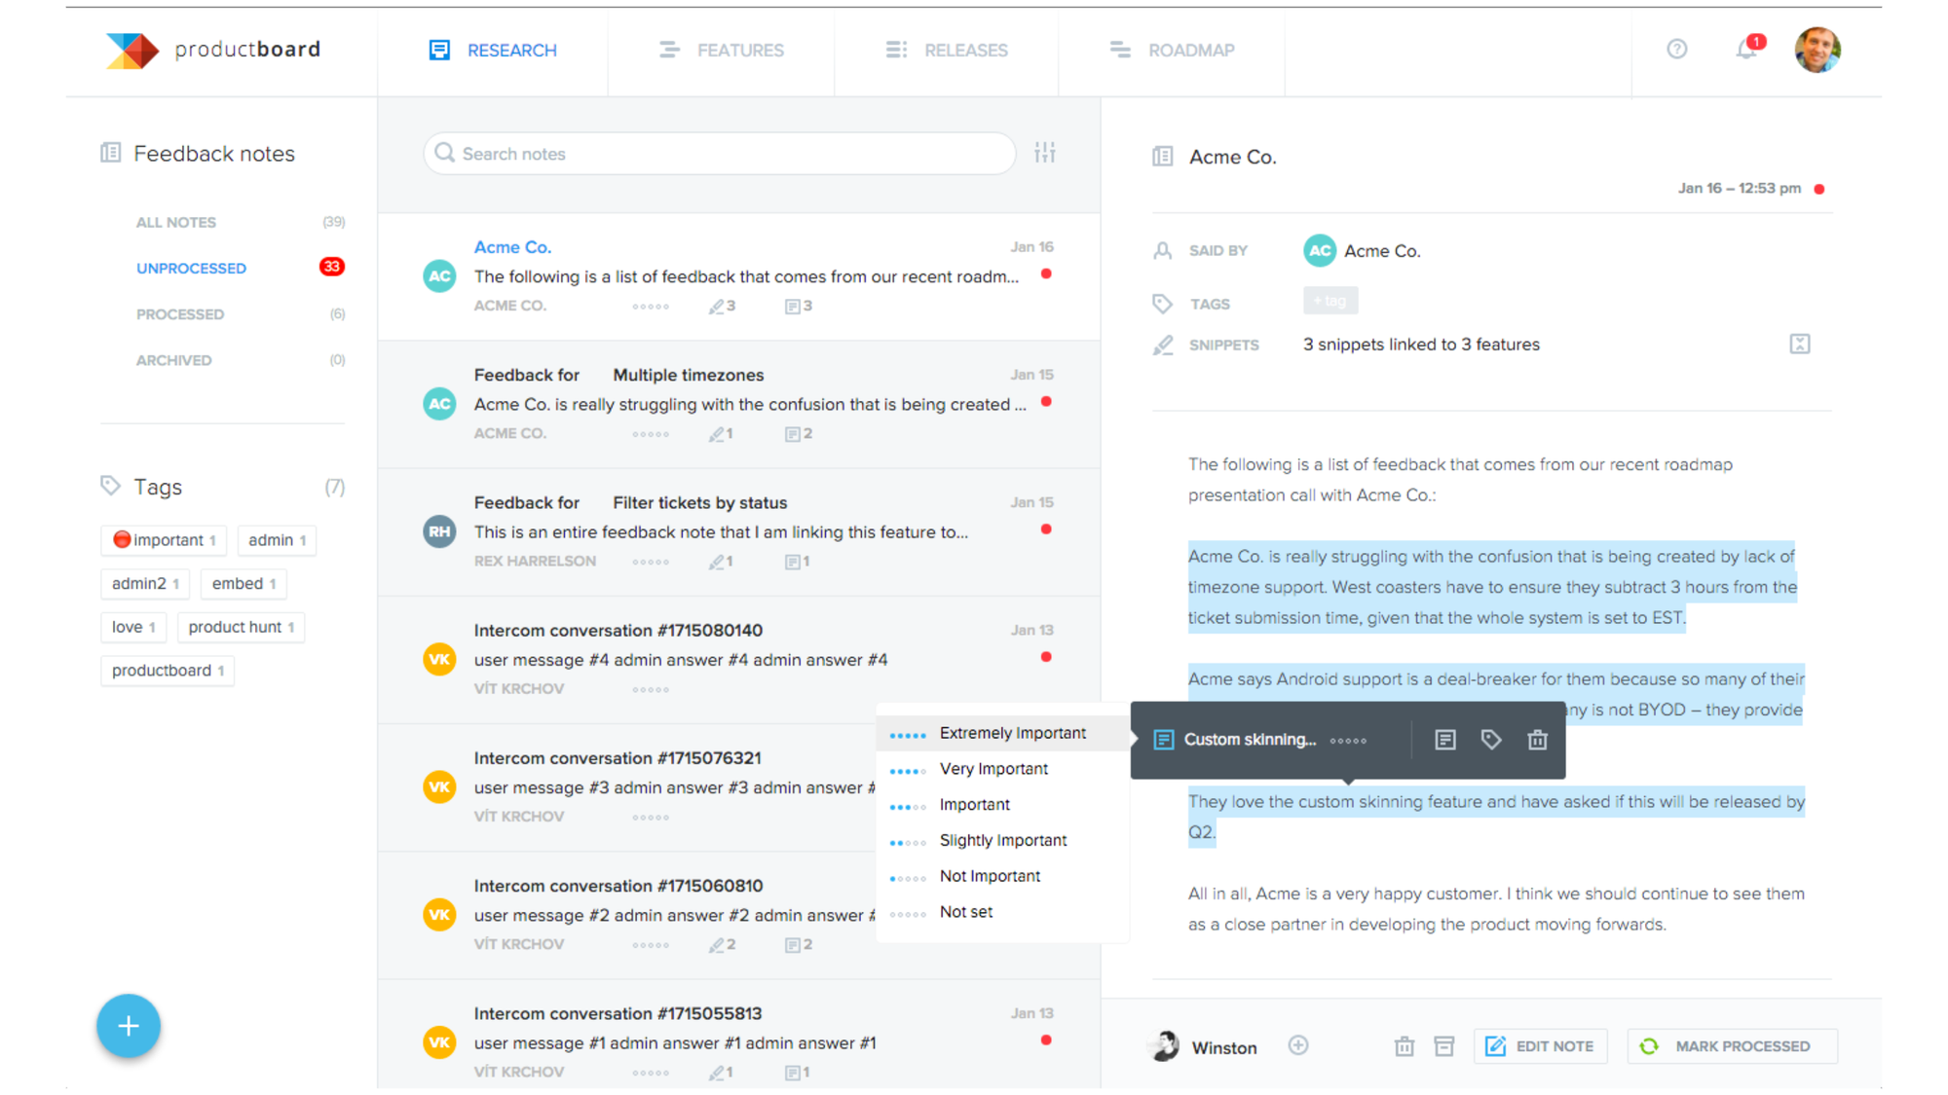The image size is (1948, 1095).
Task: Click the Edit Note button
Action: [1540, 1046]
